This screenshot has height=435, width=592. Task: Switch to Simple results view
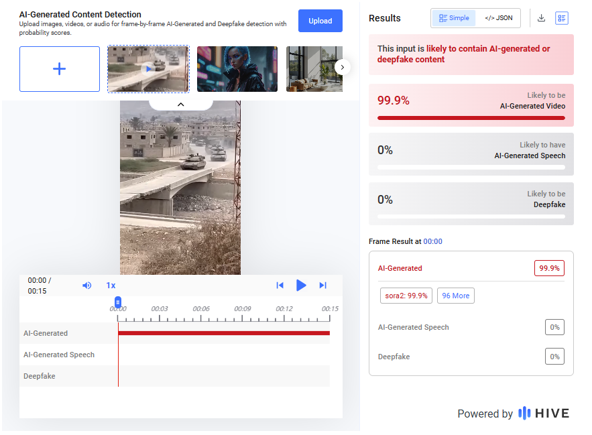click(454, 18)
